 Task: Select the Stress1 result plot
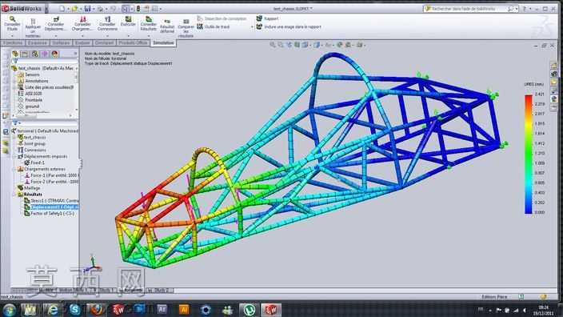tap(51, 201)
